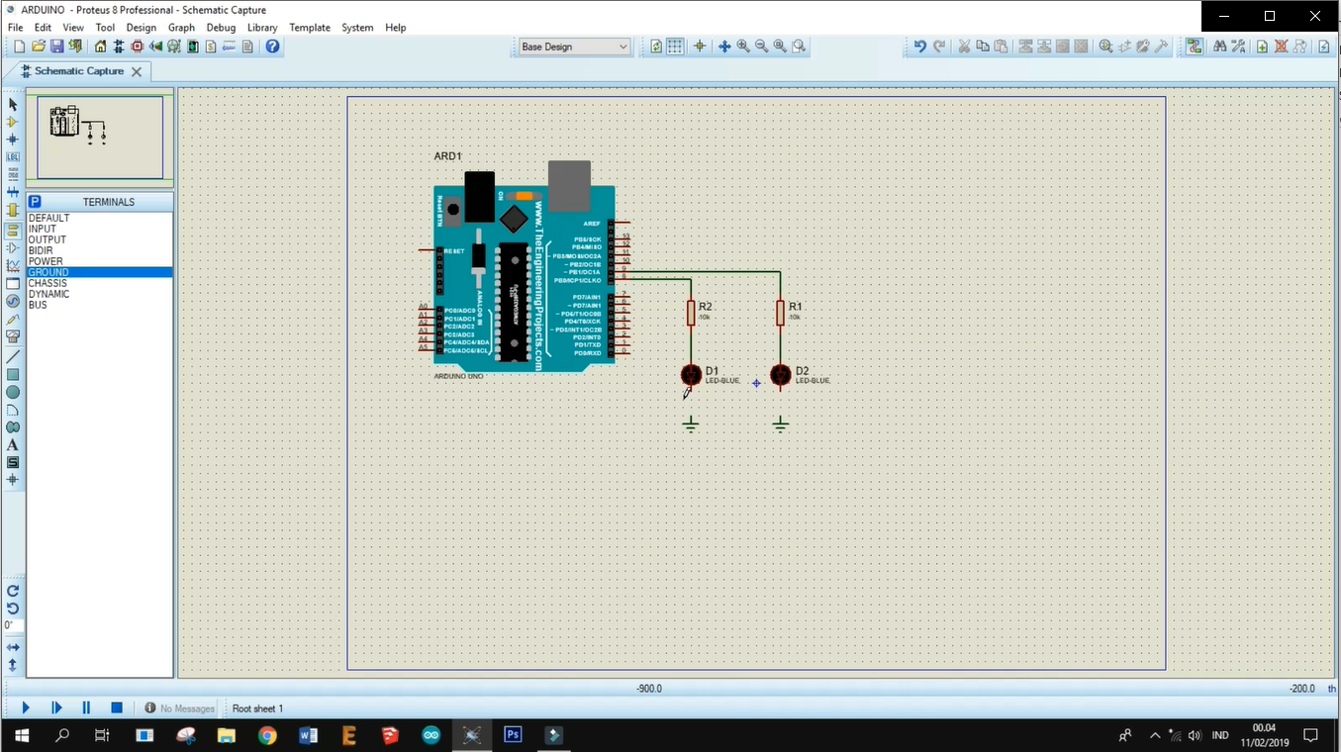This screenshot has height=752, width=1341.
Task: Open Graph mode from the left toolbar
Action: pyautogui.click(x=12, y=263)
